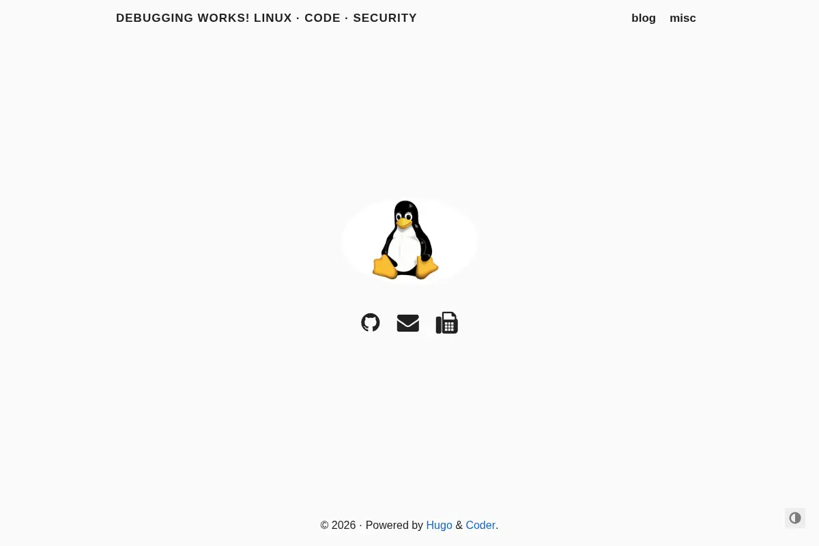Screen dimensions: 819x546
Task: Follow the Coder theme link
Action: (x=480, y=525)
